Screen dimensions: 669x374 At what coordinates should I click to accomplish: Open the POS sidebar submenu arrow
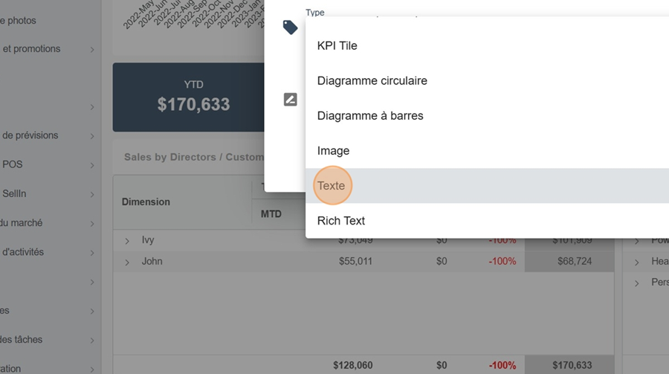pyautogui.click(x=92, y=165)
